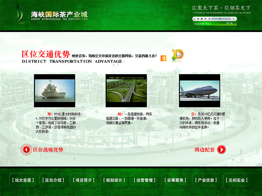This screenshot has width=262, height=196.
Task: Click the orange audio speaker icon
Action: click(163, 58)
